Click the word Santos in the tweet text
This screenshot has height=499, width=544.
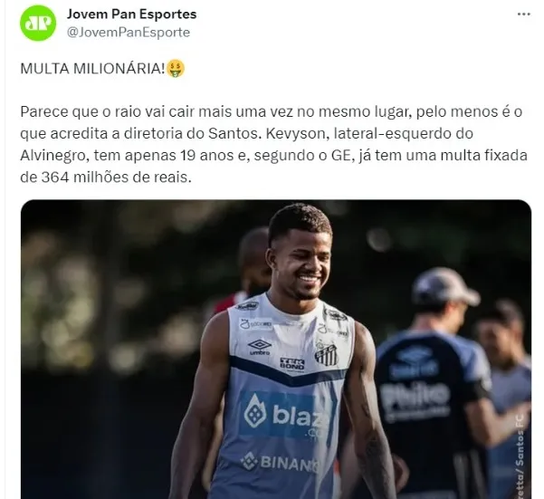pyautogui.click(x=234, y=134)
